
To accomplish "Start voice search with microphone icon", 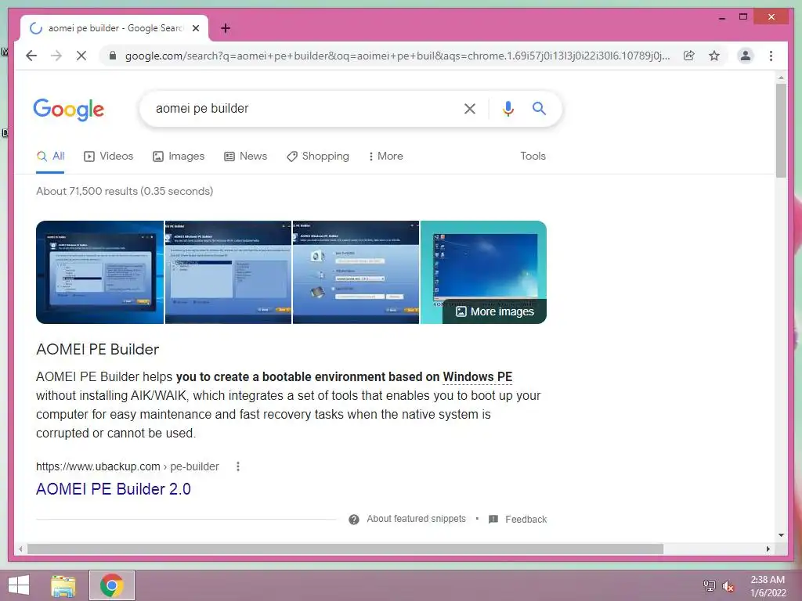I will click(x=508, y=108).
